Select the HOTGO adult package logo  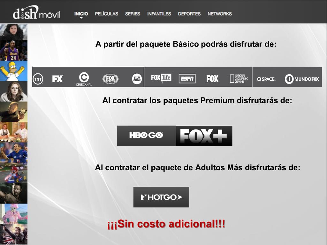click(x=161, y=197)
